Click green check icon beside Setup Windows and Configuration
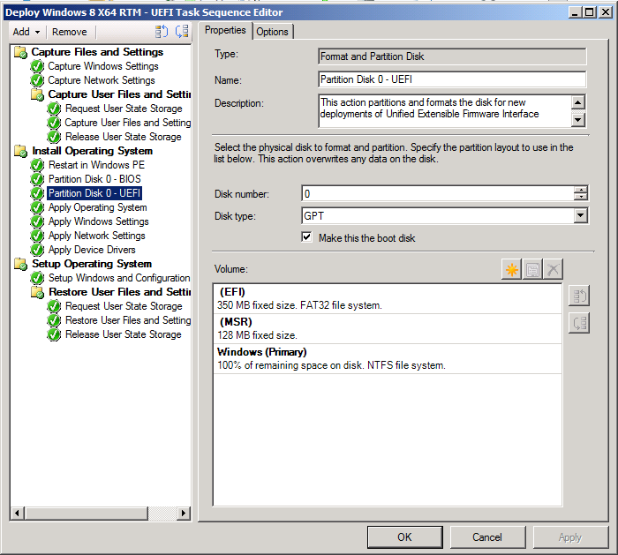The height and width of the screenshot is (555, 618). (x=37, y=278)
